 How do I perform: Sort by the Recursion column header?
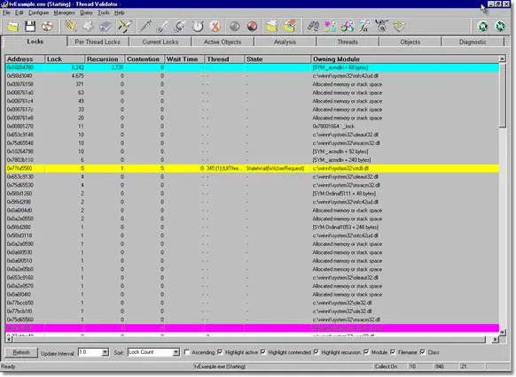(105, 59)
